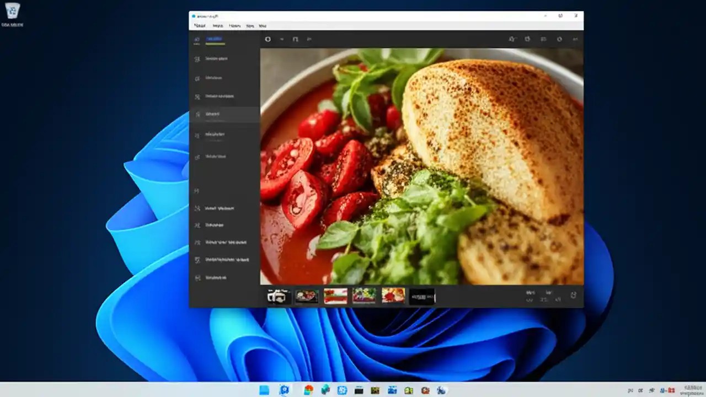Image resolution: width=706 pixels, height=397 pixels.
Task: Select the Crop tool in the top toolbar
Action: pyautogui.click(x=267, y=39)
